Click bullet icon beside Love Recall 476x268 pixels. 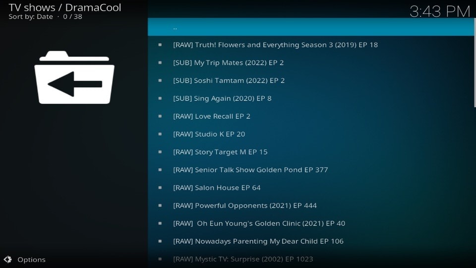160,116
